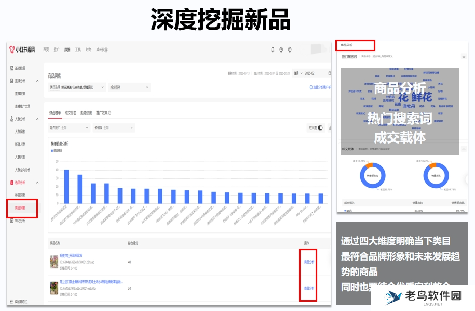Switch to the 趋势热度 tab
Viewport: 475px width, 311px height.
click(x=86, y=113)
